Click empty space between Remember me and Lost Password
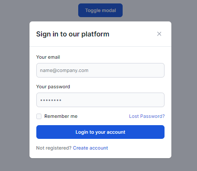197x171 pixels. point(103,116)
